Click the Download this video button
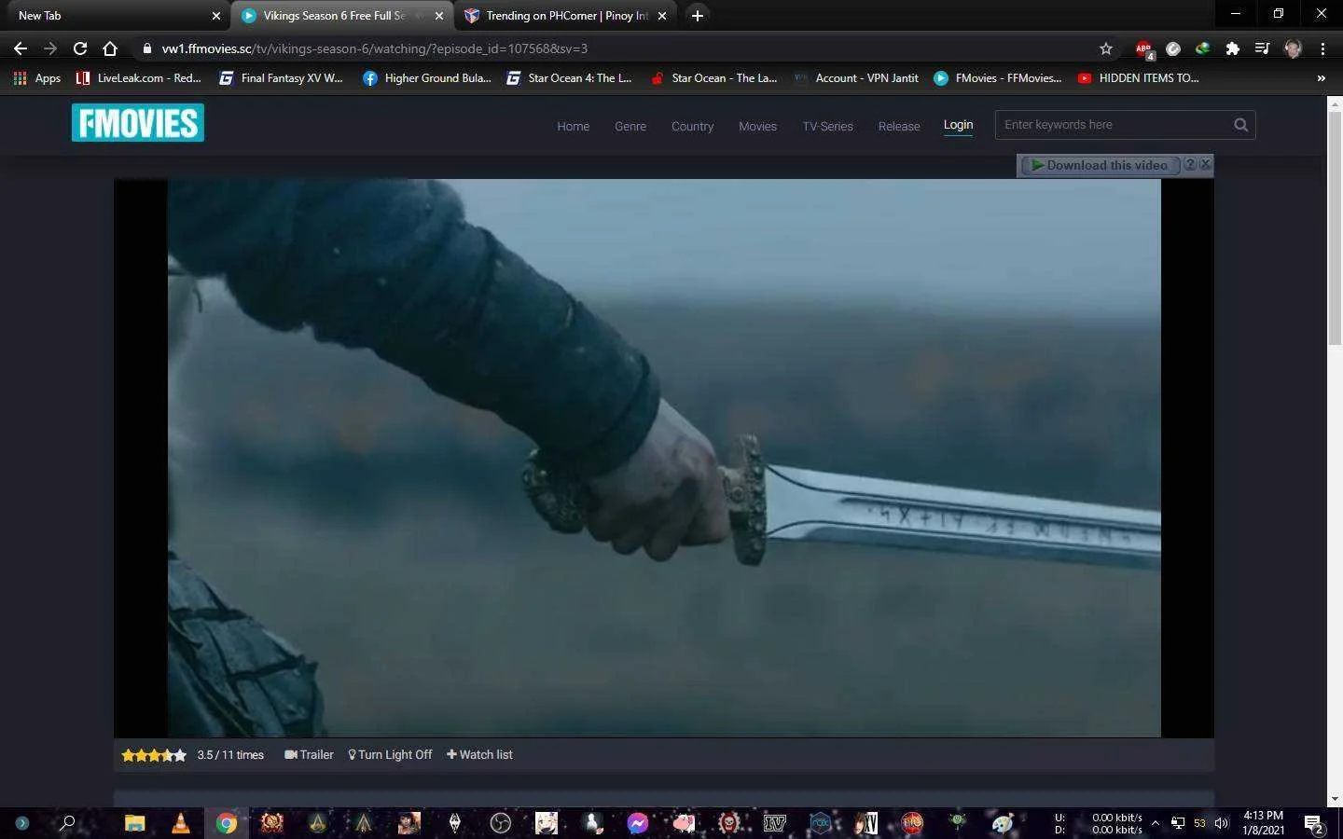This screenshot has width=1343, height=839. pos(1101,165)
